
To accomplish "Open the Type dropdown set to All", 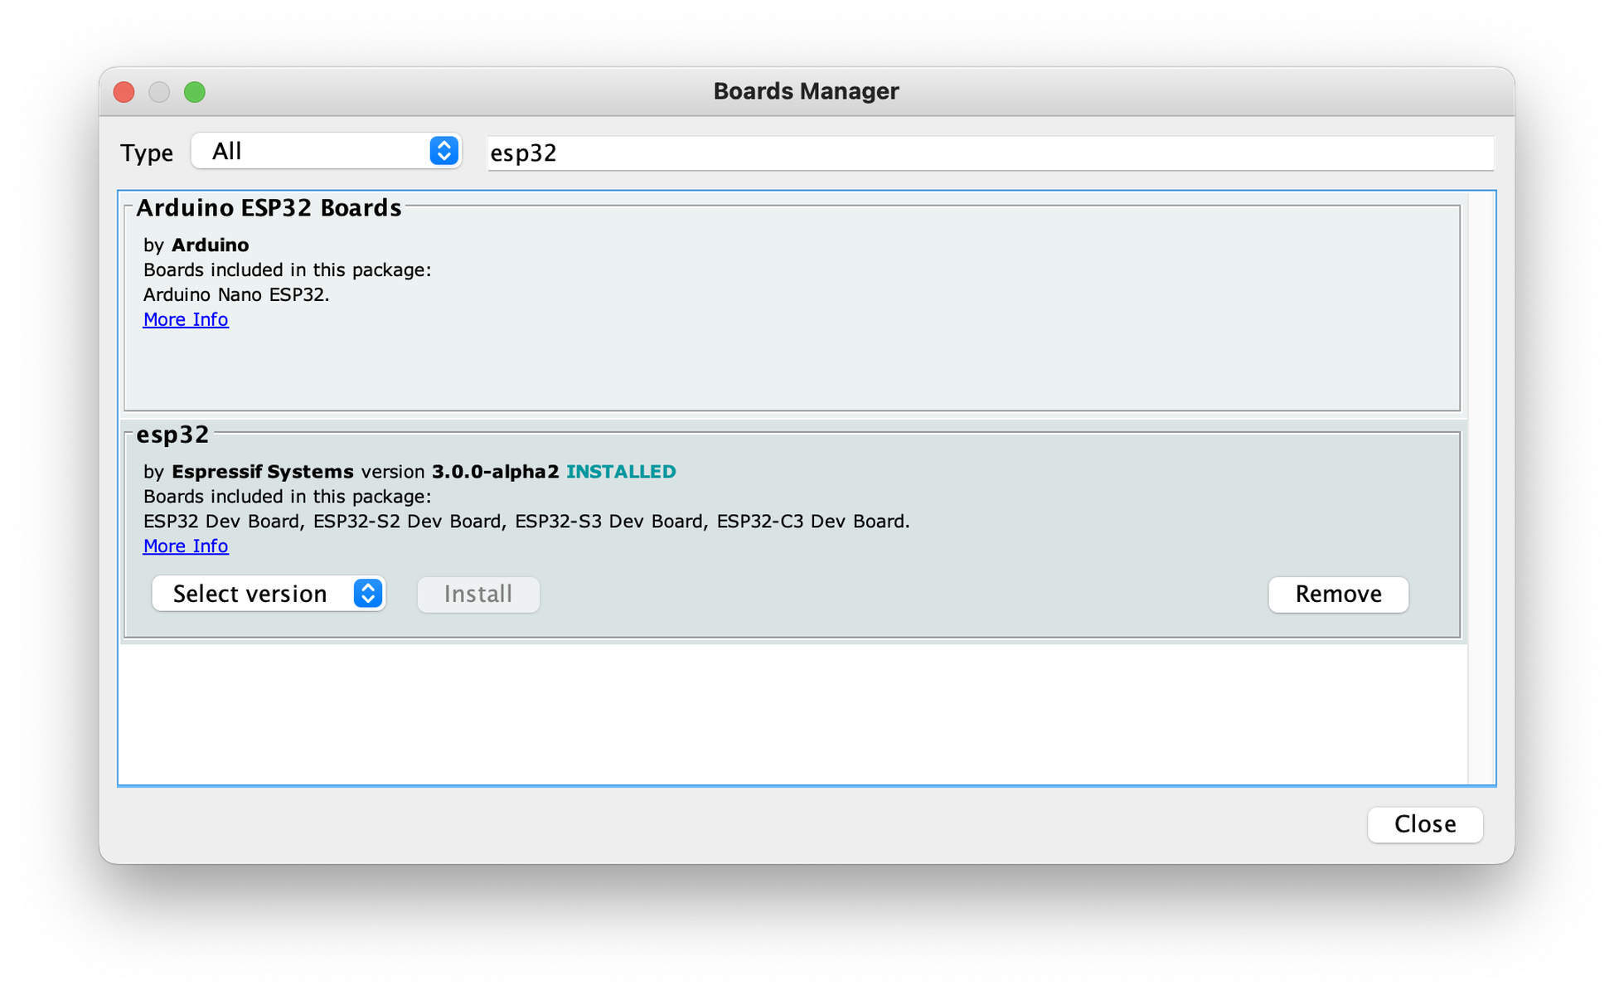I will coord(326,151).
